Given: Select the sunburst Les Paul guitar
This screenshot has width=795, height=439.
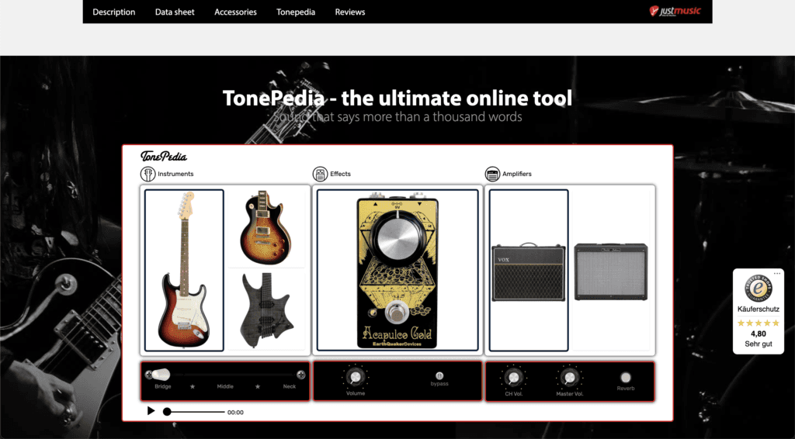Looking at the screenshot, I should tap(266, 228).
